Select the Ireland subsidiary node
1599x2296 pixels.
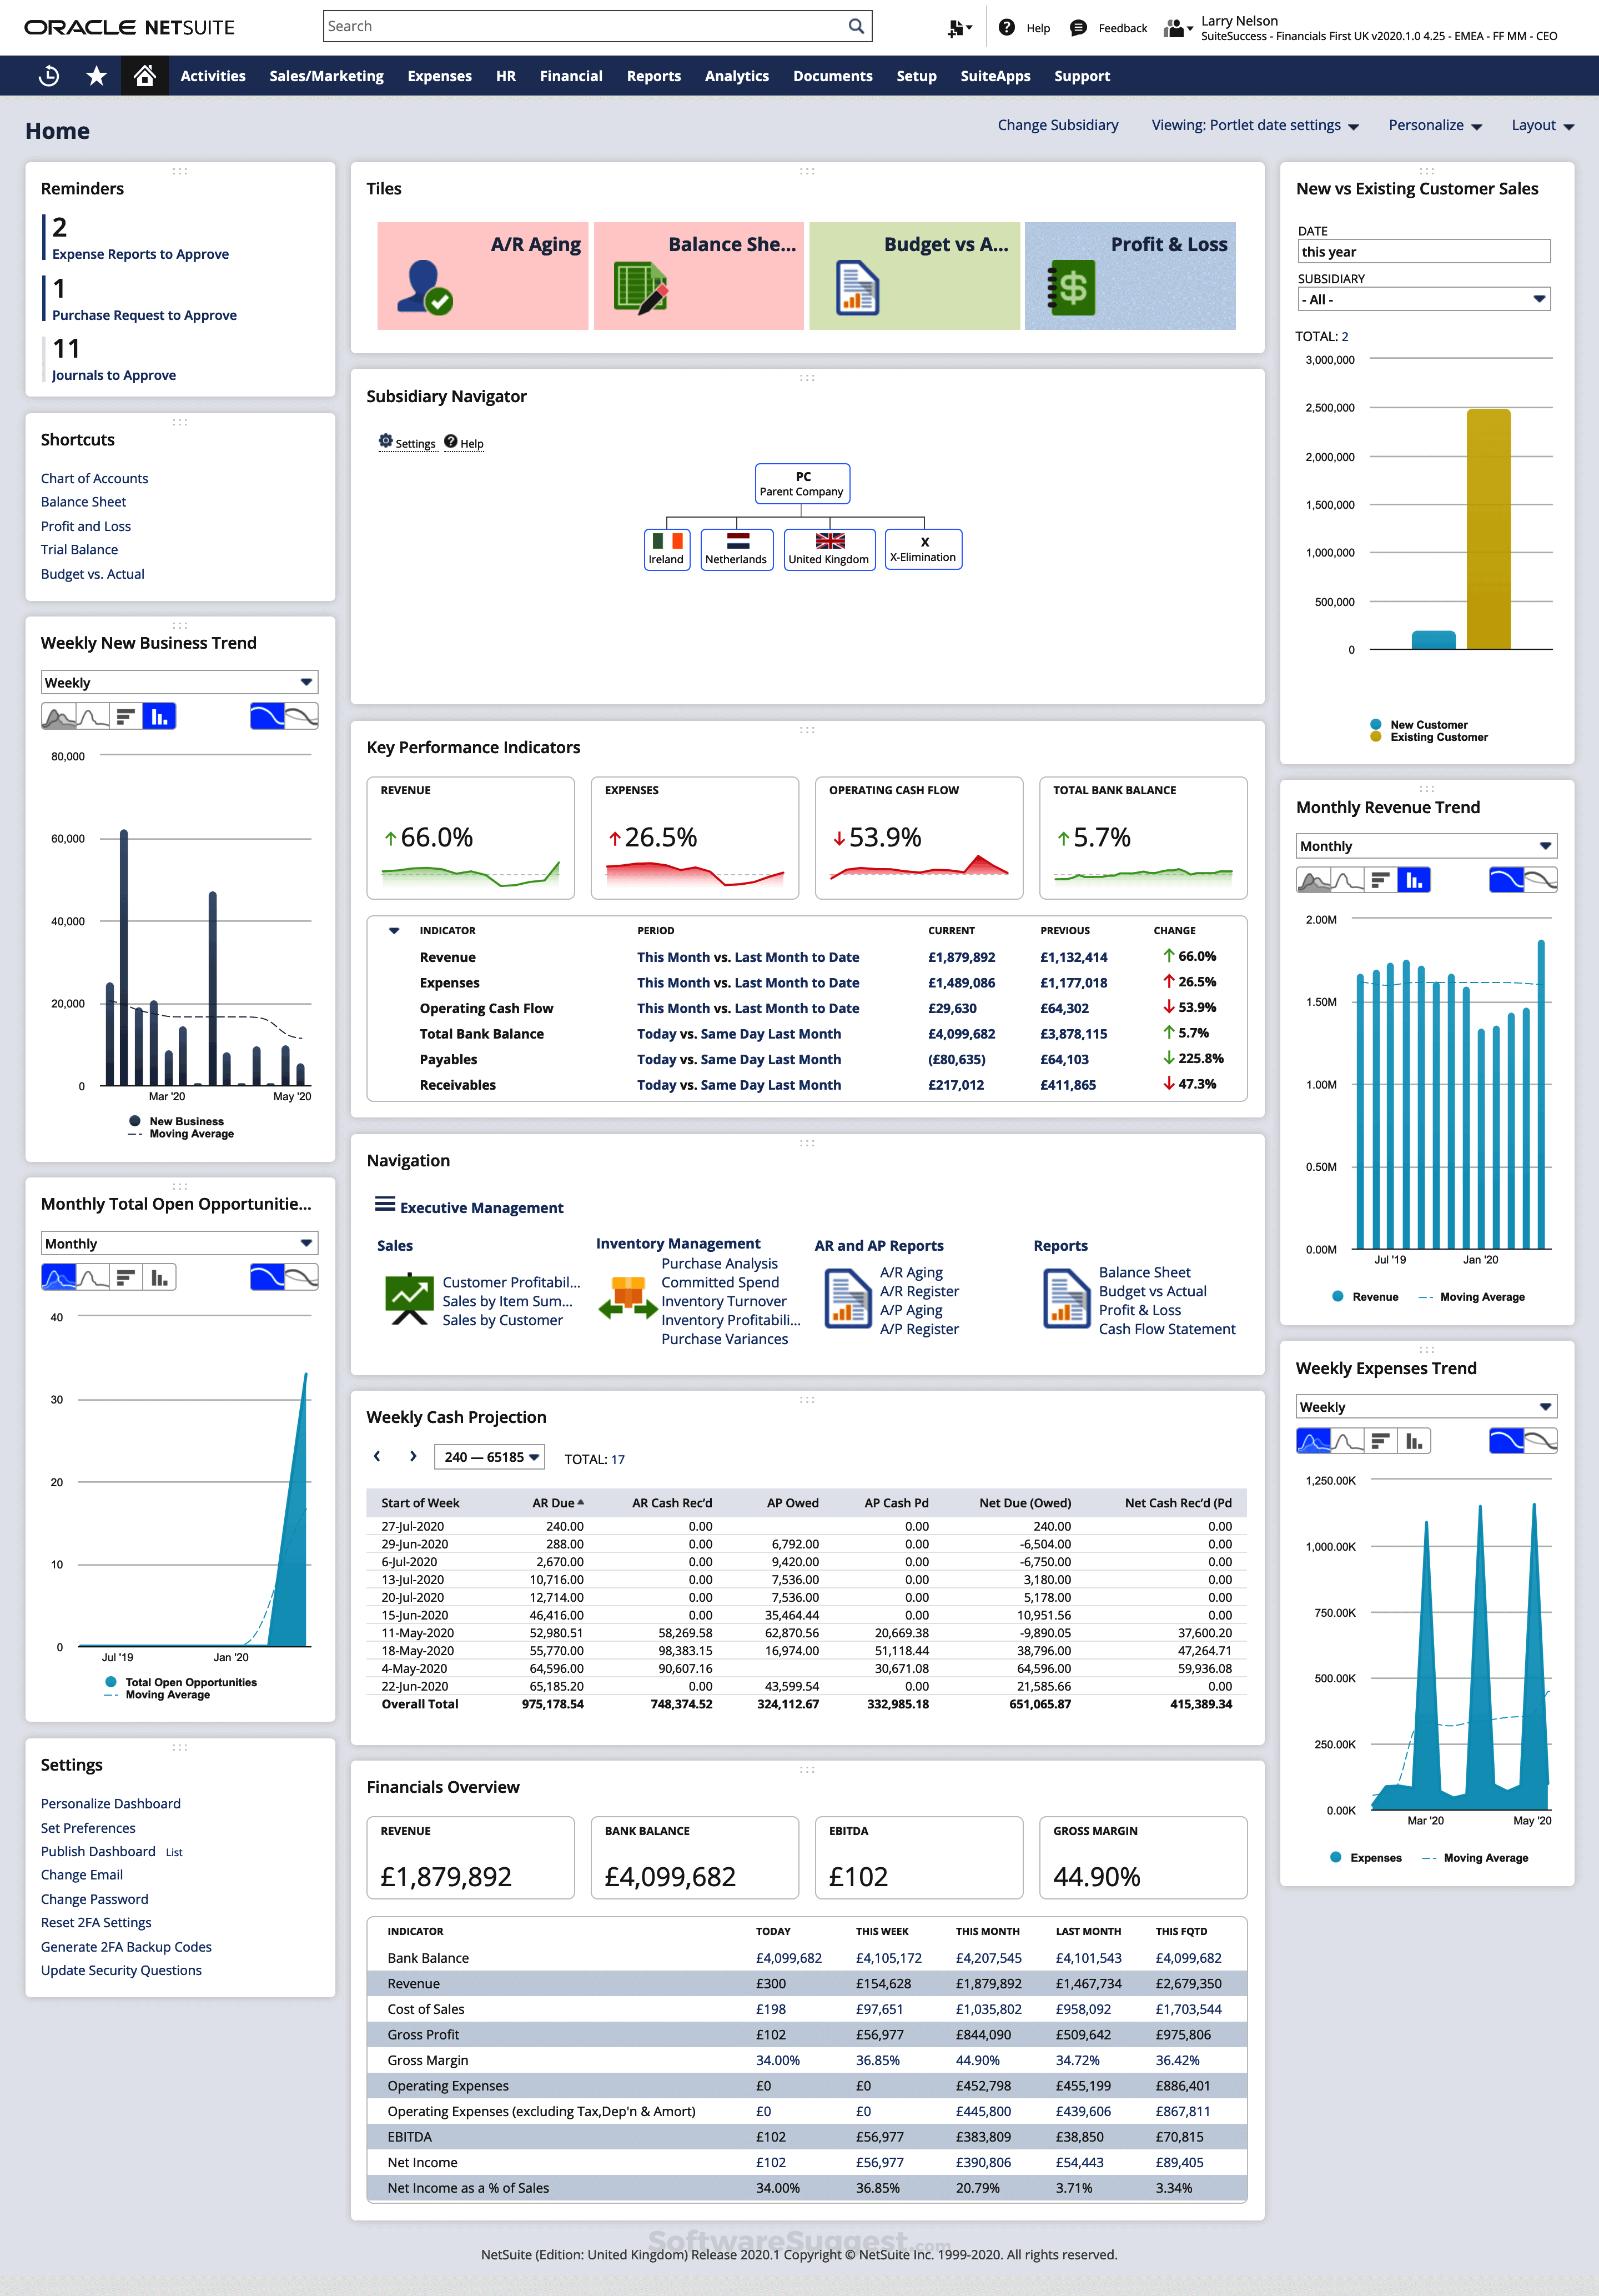tap(667, 549)
